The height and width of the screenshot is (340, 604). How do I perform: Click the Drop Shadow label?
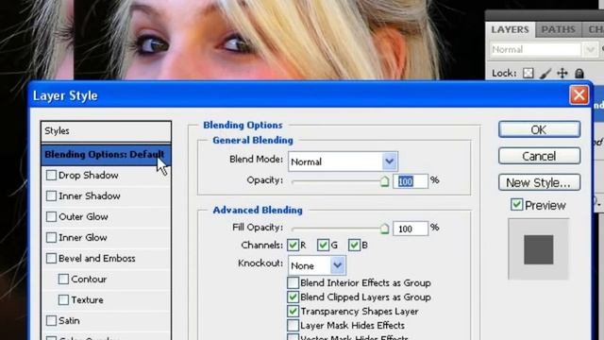88,176
